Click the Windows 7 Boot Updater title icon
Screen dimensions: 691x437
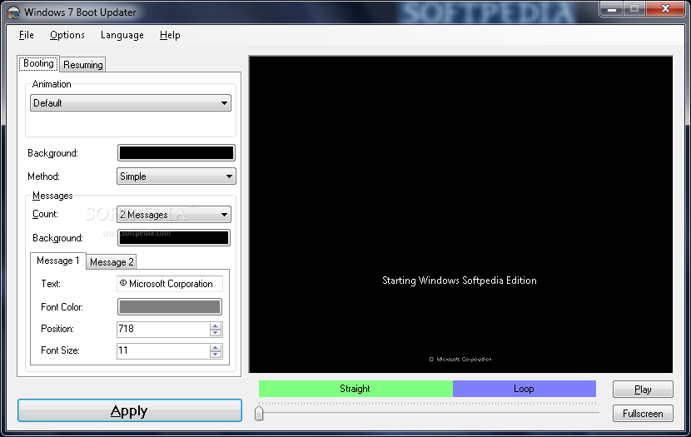click(x=13, y=12)
